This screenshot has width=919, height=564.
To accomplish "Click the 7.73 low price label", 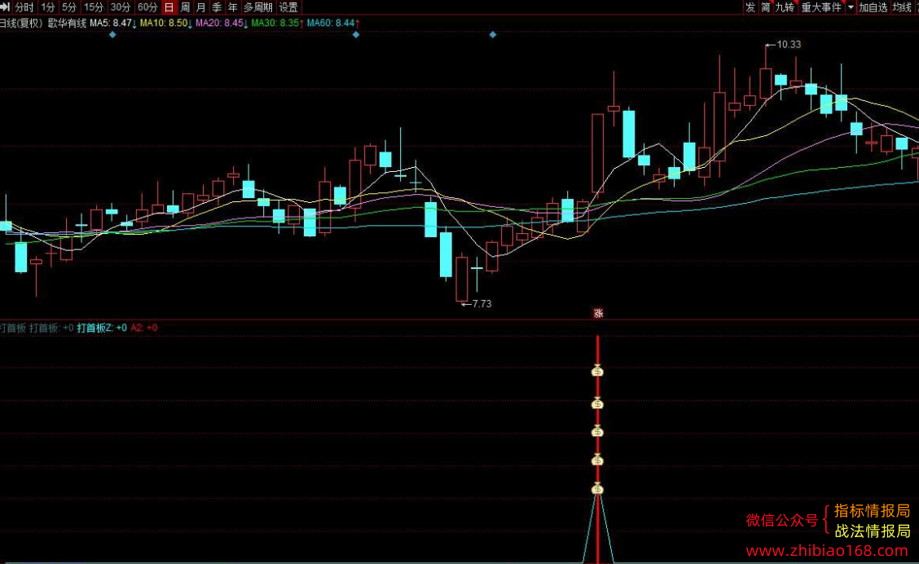I will [x=481, y=304].
